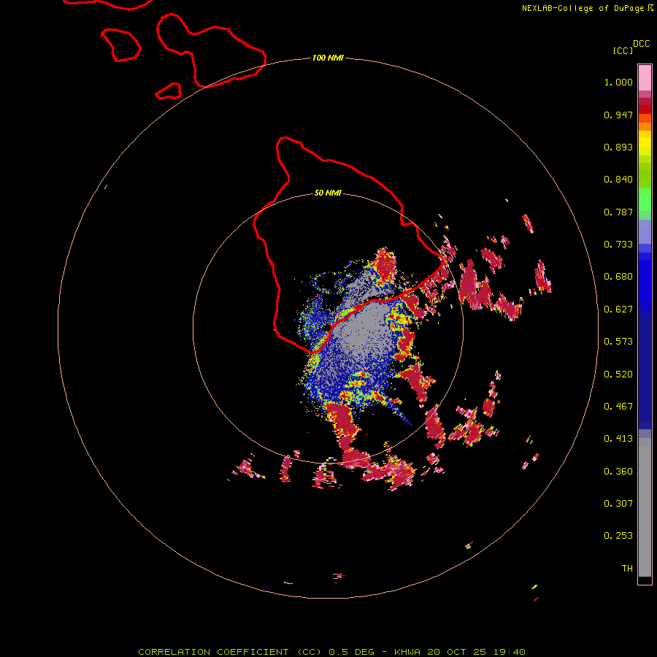Pick the light pink segment of the color bar
This screenshot has width=657, height=657.
tap(645, 77)
